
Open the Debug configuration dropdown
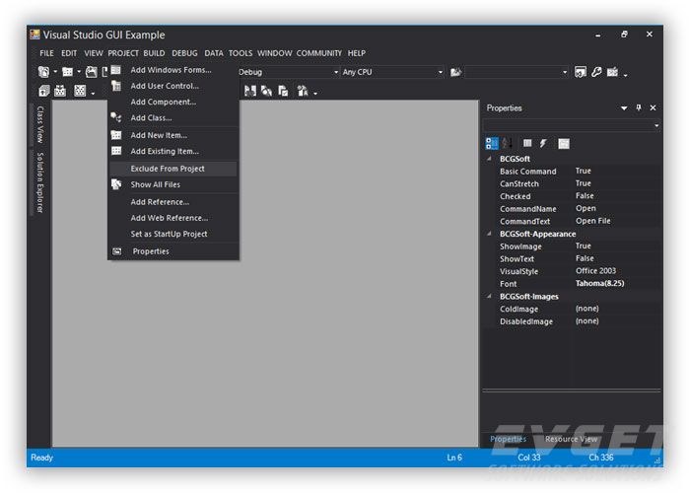pos(336,72)
